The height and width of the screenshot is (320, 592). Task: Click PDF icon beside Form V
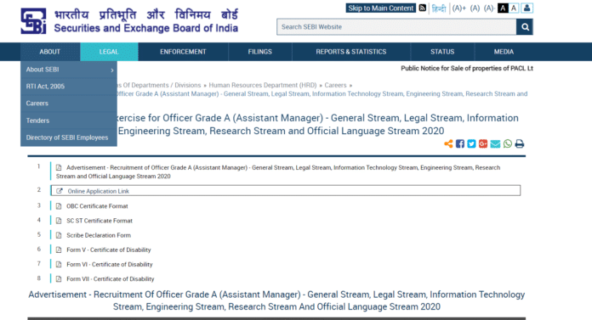(59, 250)
